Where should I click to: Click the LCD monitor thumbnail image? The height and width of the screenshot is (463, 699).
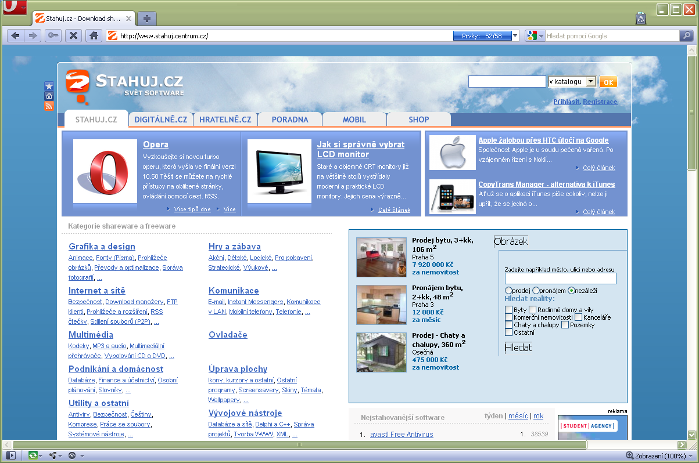tap(279, 171)
